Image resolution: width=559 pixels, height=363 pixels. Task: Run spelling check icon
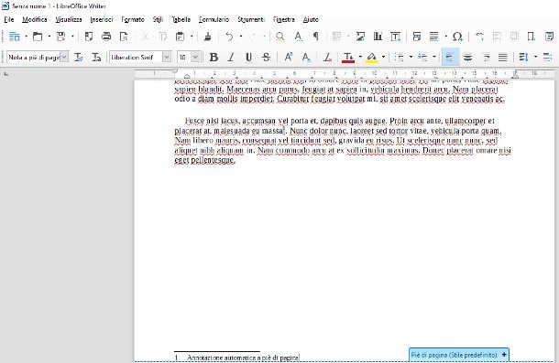[x=298, y=37]
